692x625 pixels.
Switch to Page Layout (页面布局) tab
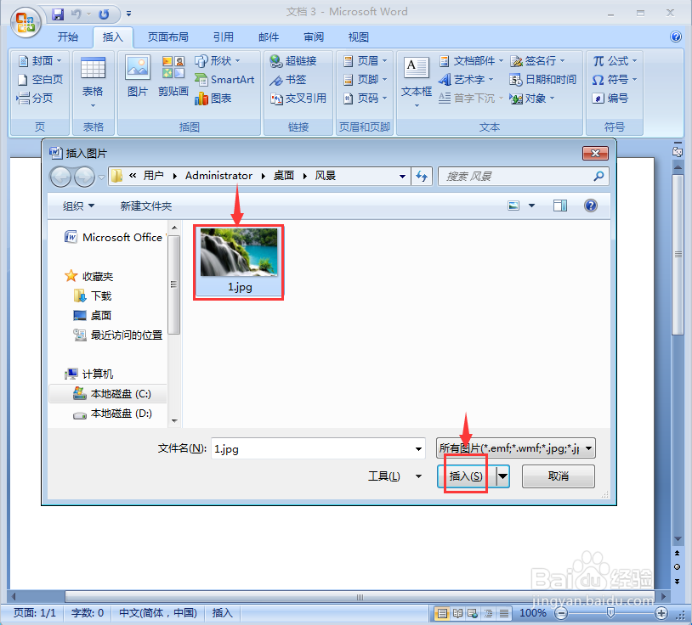click(x=167, y=37)
